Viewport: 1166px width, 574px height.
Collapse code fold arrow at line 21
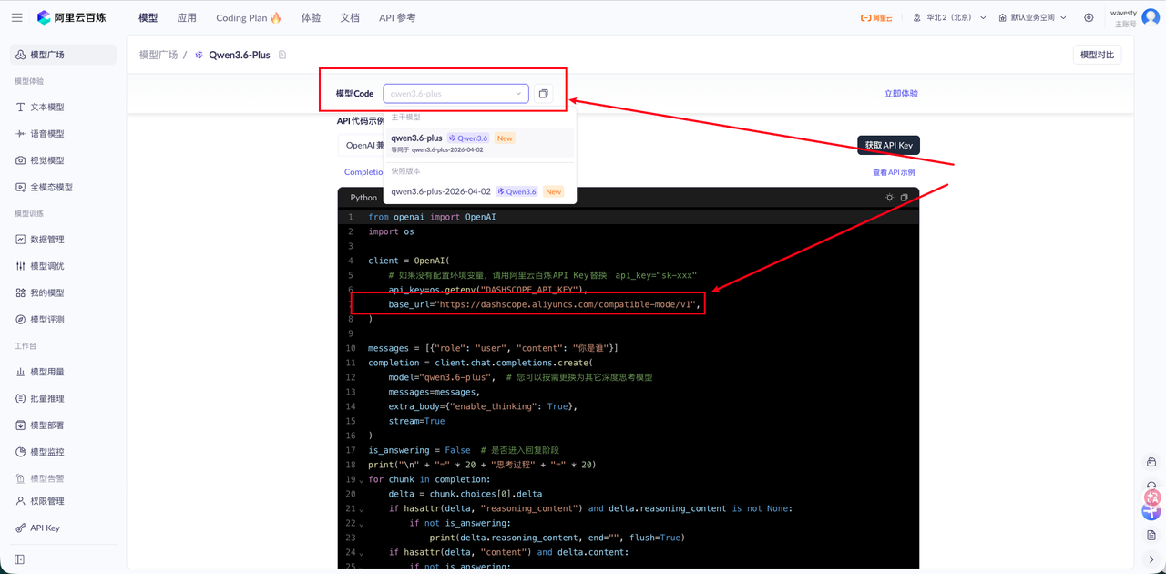coord(361,509)
